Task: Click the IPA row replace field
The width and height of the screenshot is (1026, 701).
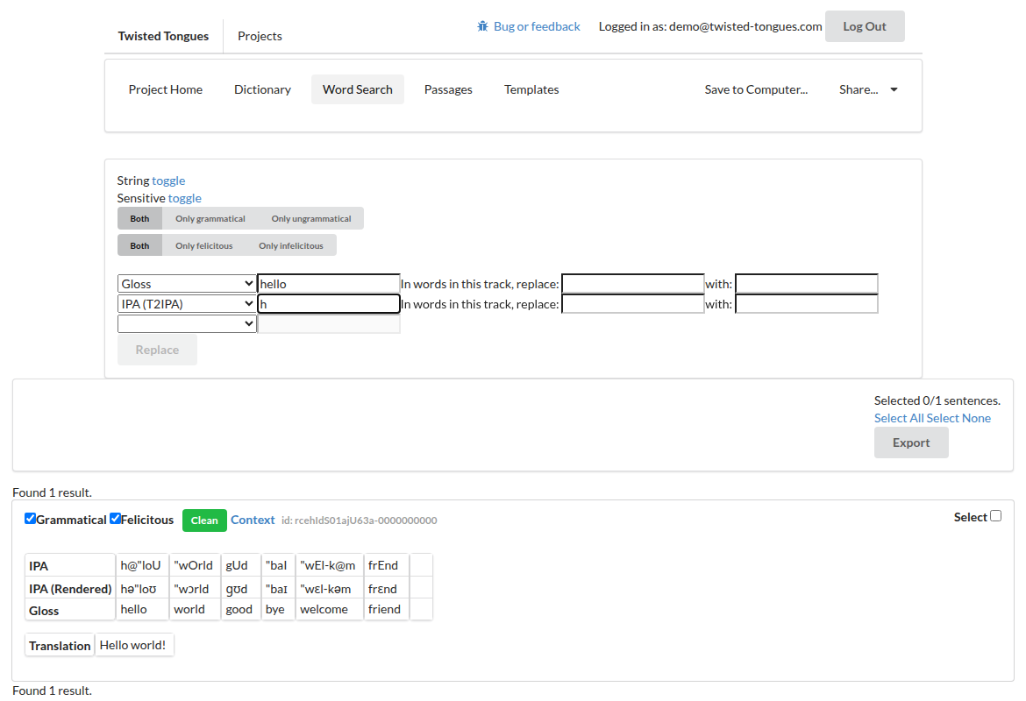Action: [x=633, y=304]
